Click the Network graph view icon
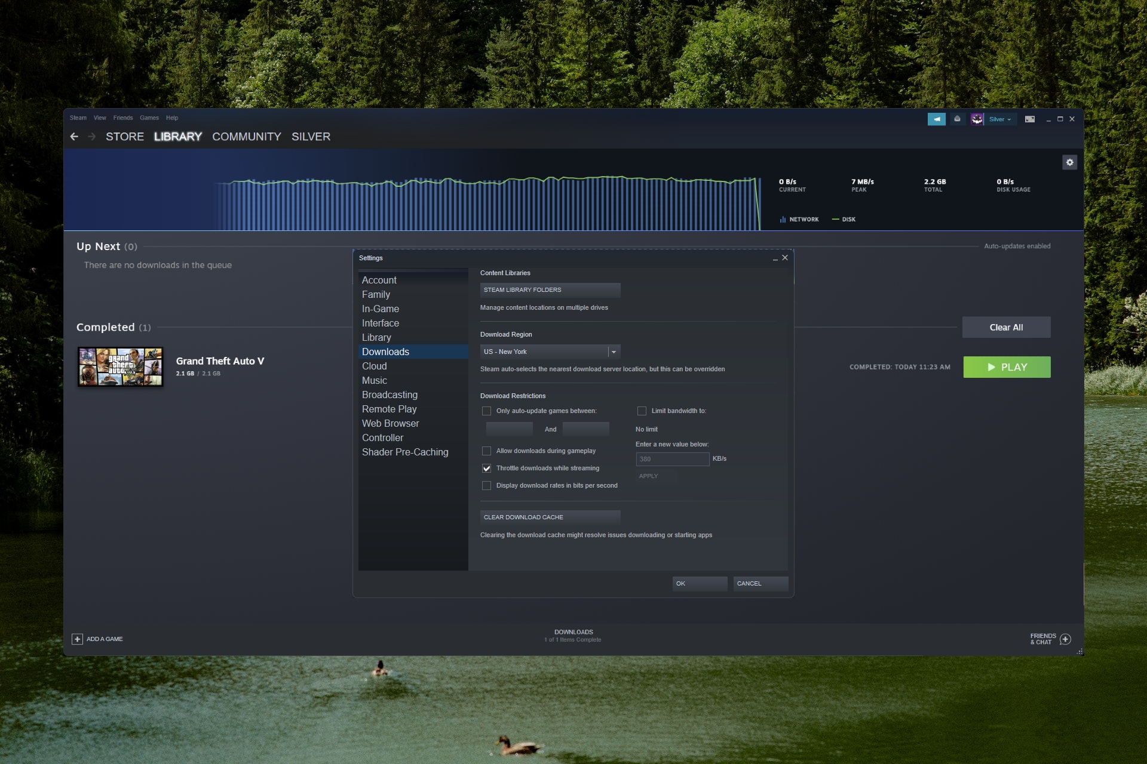Image resolution: width=1147 pixels, height=764 pixels. [x=783, y=219]
